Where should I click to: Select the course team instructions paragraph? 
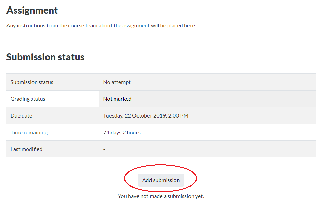(101, 26)
